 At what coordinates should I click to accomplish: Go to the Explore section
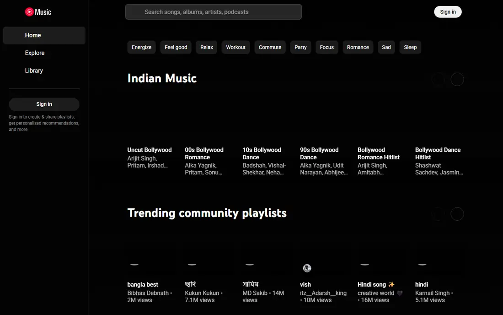(44, 53)
